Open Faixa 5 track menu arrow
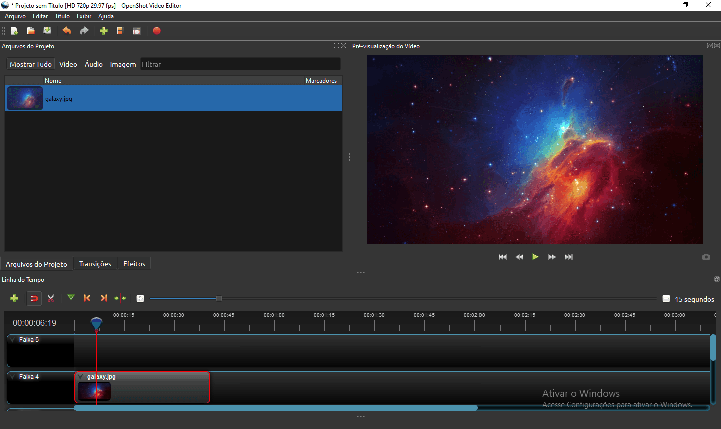721x429 pixels. 13,339
